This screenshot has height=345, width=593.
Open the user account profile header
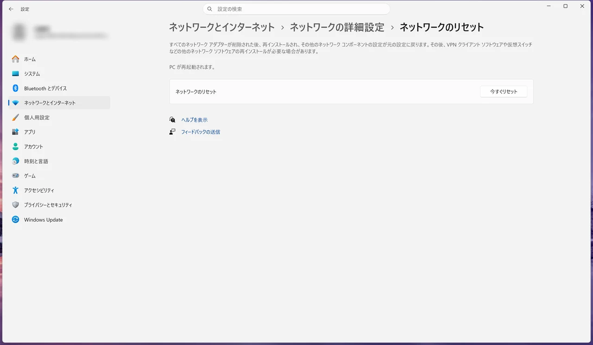(x=59, y=32)
